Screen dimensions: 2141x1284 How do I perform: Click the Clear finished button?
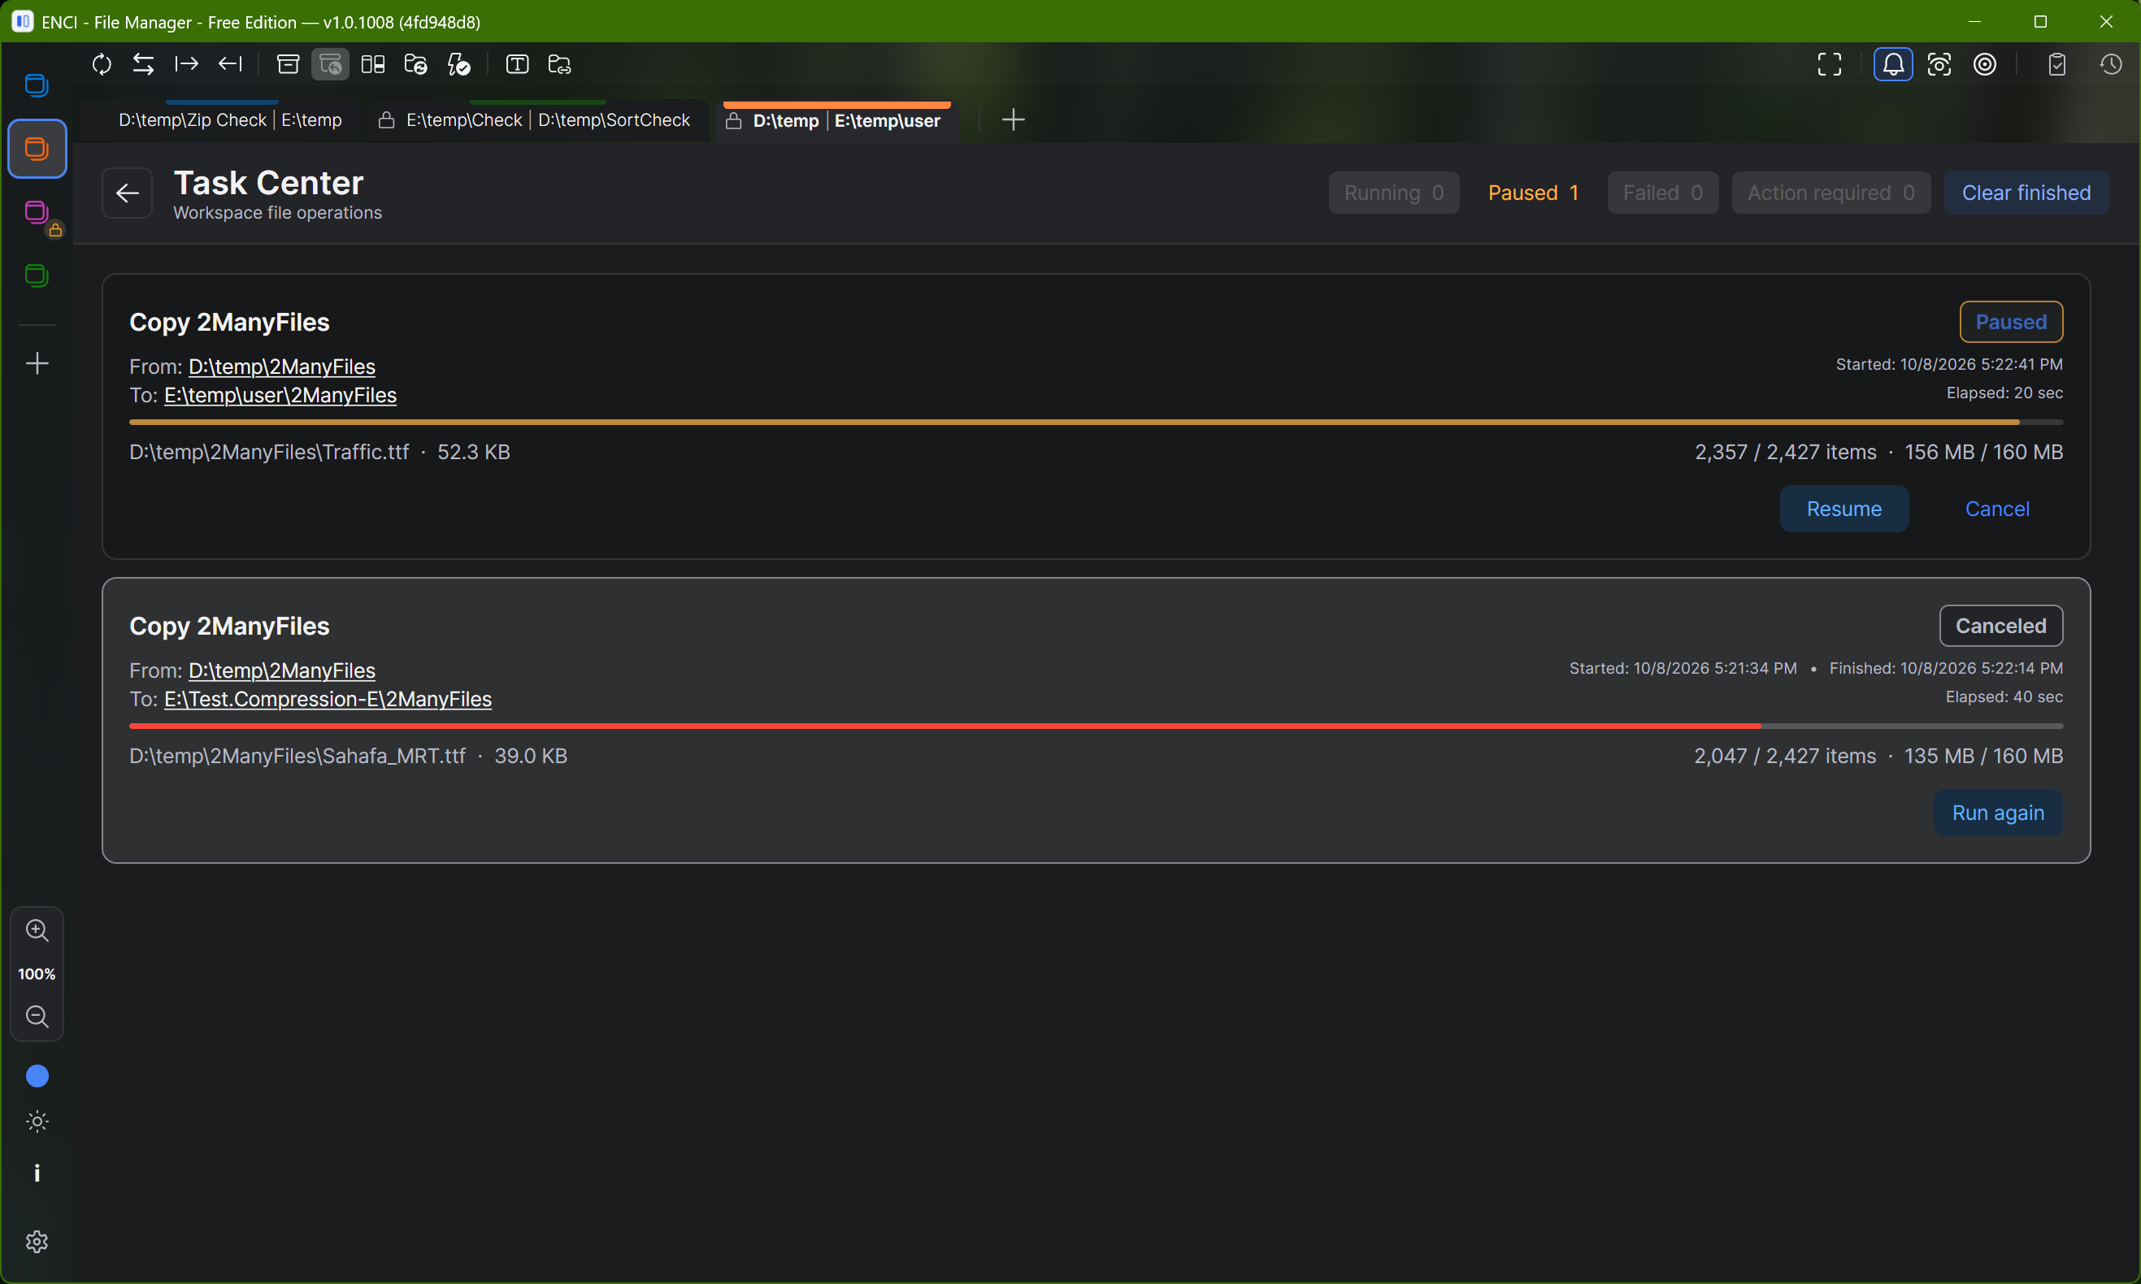click(2026, 193)
